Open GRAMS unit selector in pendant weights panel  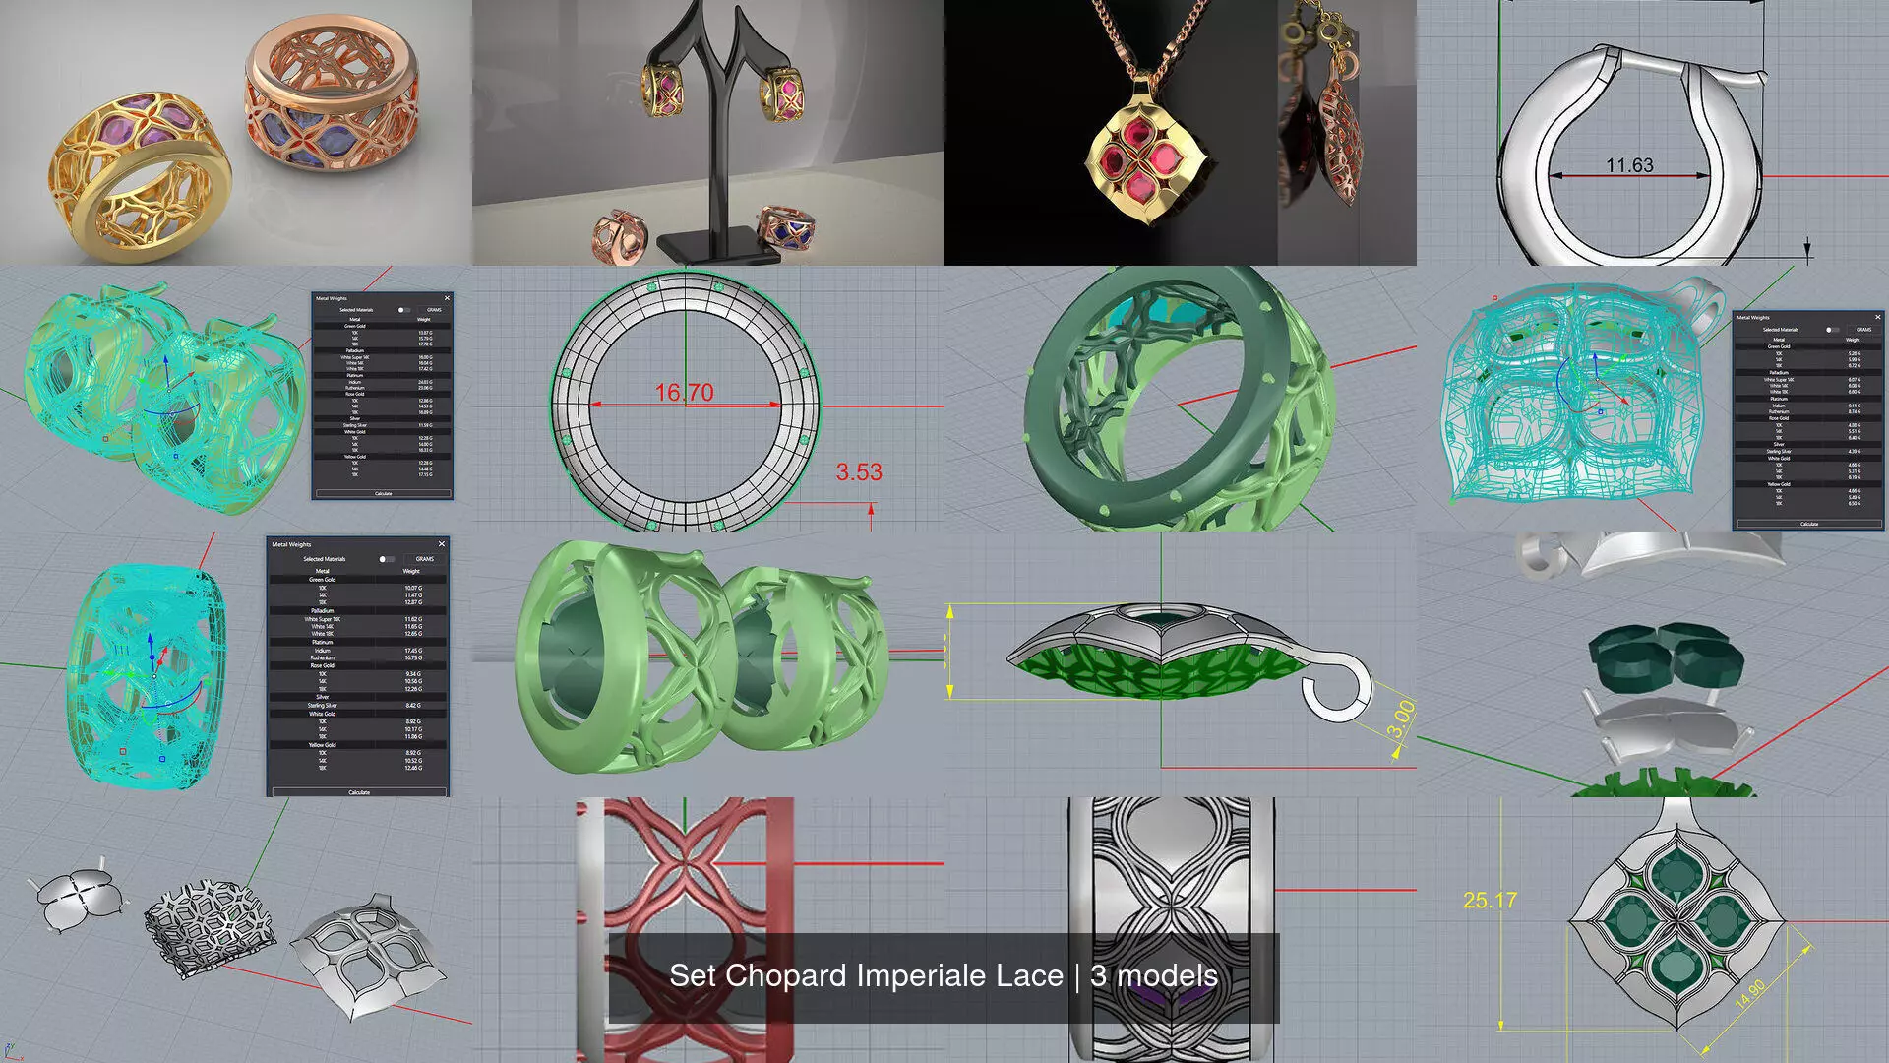click(1863, 330)
